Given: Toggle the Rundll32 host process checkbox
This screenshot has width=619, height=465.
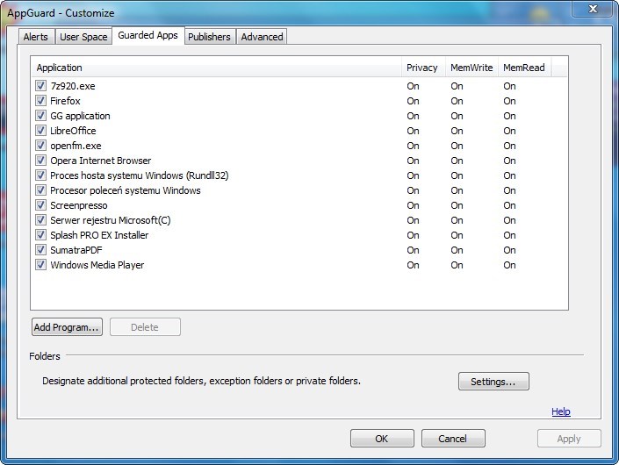Looking at the screenshot, I should click(x=40, y=175).
